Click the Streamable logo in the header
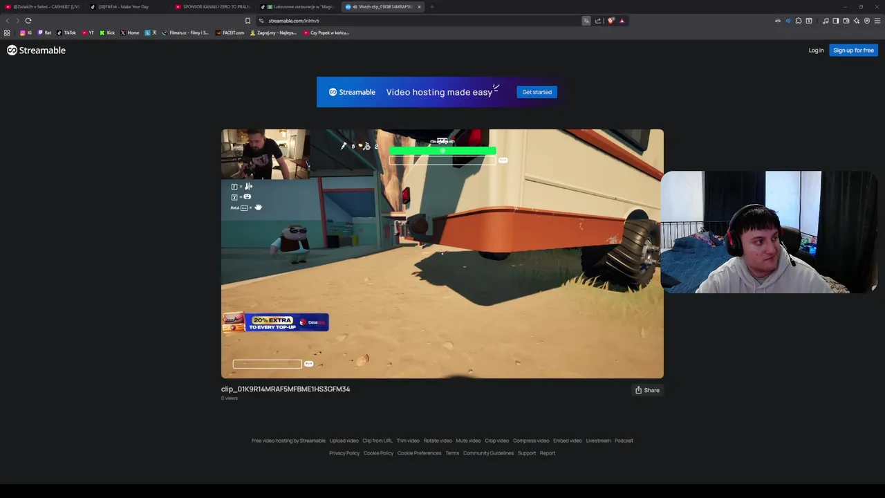Screen dimensions: 885x498 point(36,50)
